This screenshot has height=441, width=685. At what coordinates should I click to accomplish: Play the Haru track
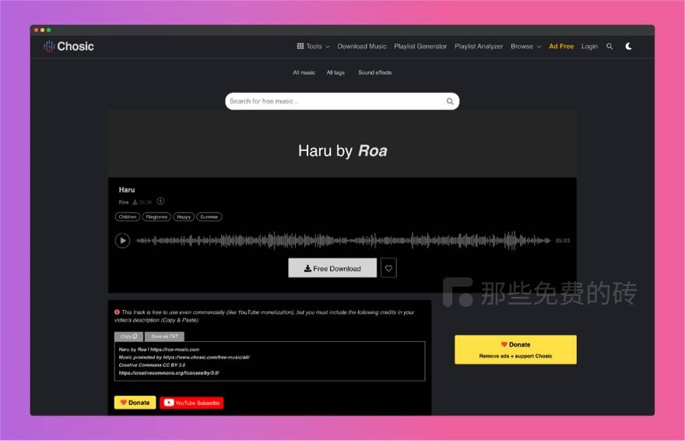pos(122,241)
